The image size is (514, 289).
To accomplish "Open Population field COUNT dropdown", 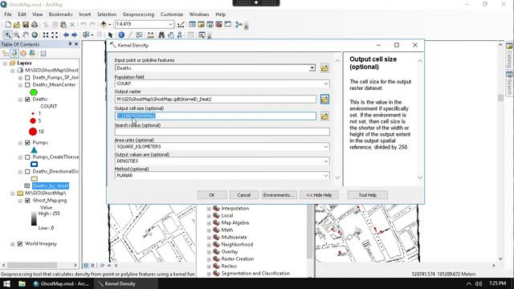I will point(326,83).
